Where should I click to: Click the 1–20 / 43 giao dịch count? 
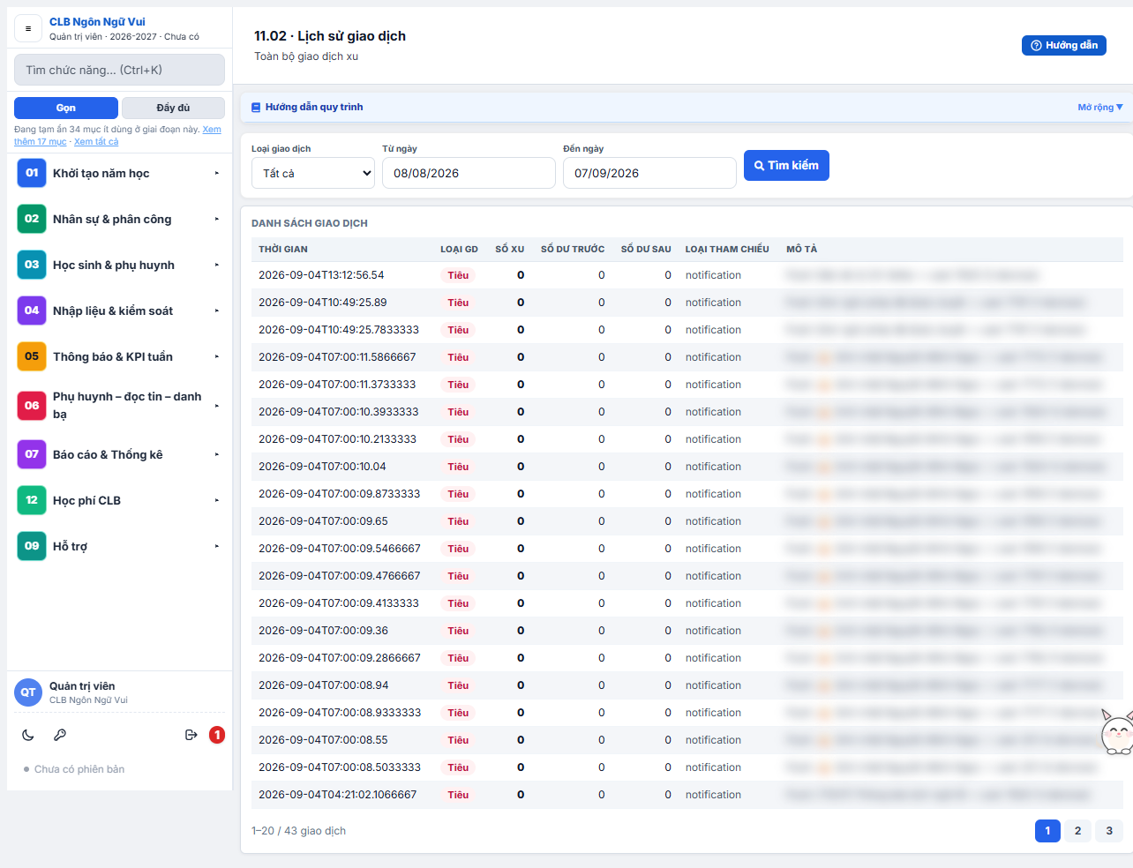[x=298, y=831]
